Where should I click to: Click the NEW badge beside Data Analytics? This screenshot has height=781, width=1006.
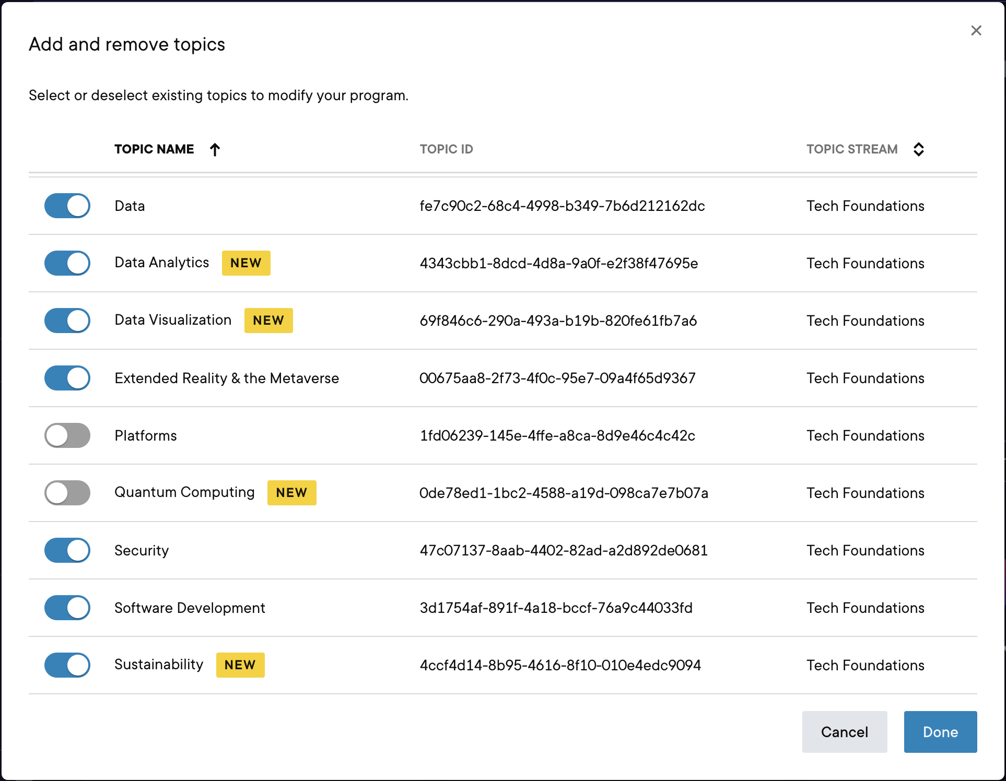[x=246, y=263]
